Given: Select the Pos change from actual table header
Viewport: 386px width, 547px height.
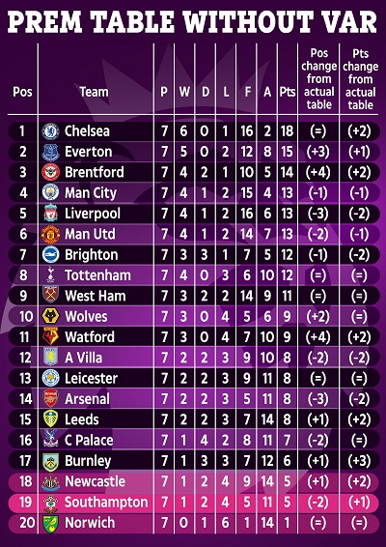Looking at the screenshot, I should click(x=318, y=79).
